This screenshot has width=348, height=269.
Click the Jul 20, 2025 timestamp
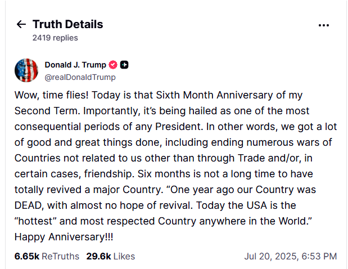[290, 256]
